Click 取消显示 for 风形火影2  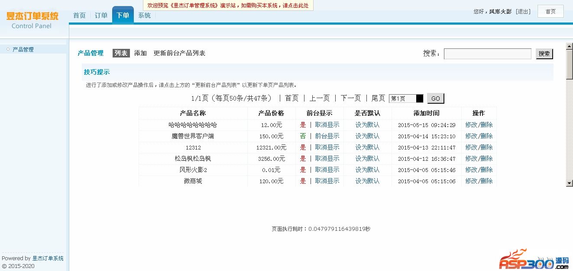(x=327, y=170)
